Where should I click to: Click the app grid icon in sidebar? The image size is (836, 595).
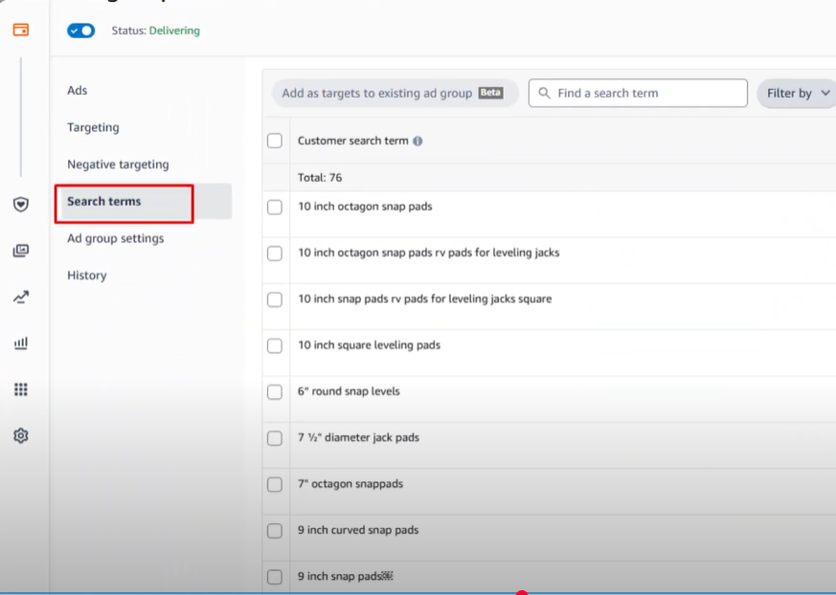(x=19, y=388)
